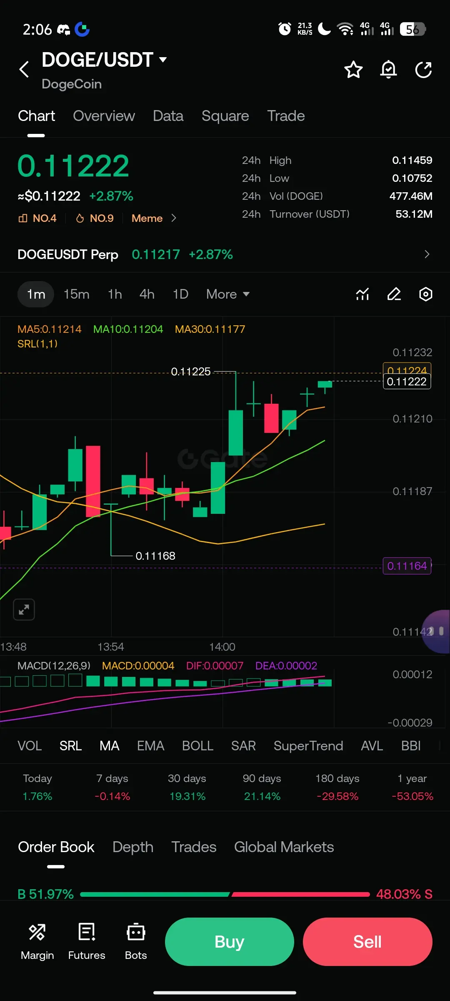
Task: Open drawing tools pencil icon
Action: coord(394,294)
